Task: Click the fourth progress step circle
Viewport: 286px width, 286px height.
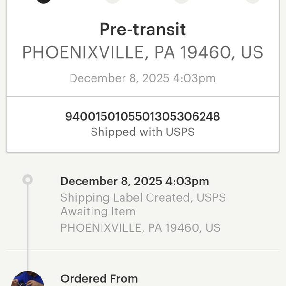Action: click(x=253, y=1)
